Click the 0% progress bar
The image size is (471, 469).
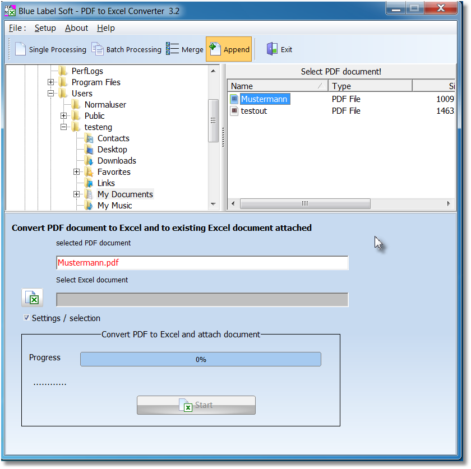coord(201,359)
